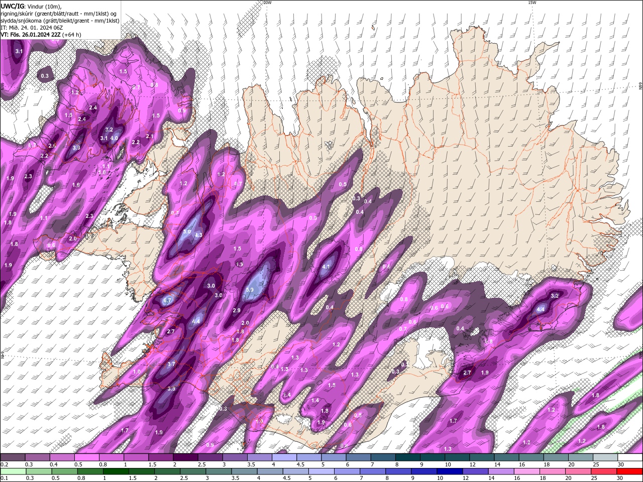Click the 2.6 precipitation value on the map
Screen dimensions: 643x482
[52, 146]
